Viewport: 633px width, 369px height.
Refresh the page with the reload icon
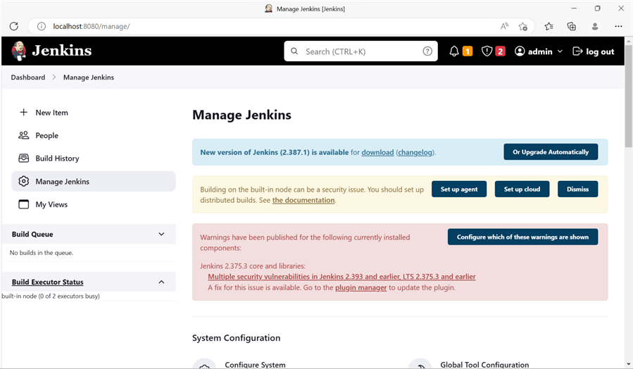pyautogui.click(x=13, y=26)
